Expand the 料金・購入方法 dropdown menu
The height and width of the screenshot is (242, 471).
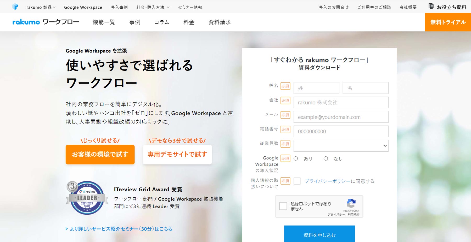click(153, 7)
